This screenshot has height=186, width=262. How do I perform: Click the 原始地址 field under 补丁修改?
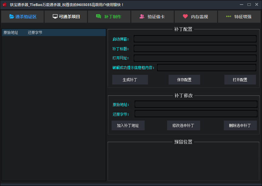pos(196,105)
